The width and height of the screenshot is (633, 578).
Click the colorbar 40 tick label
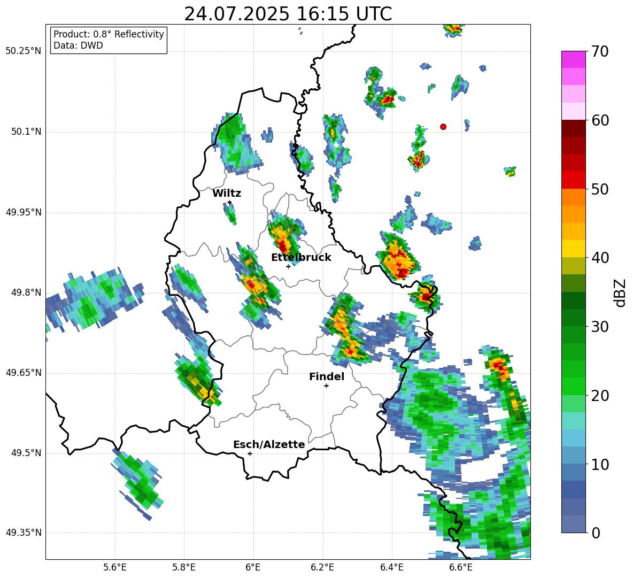click(600, 258)
